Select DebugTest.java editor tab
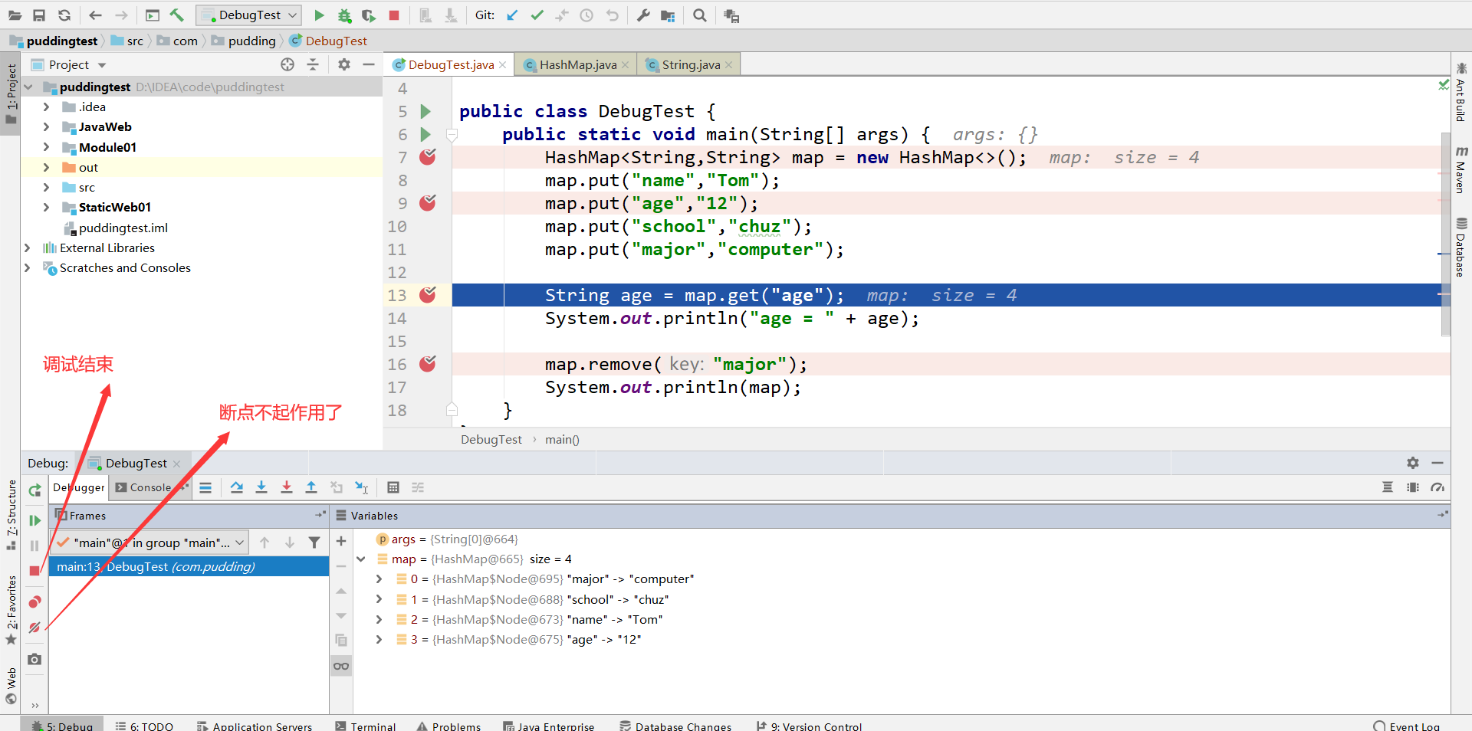1472x731 pixels. pos(449,65)
